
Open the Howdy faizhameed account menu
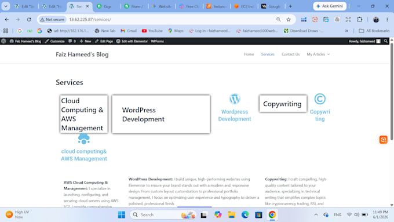[364, 41]
